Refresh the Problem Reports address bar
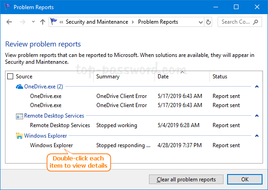Image resolution: width=268 pixels, height=190 pixels. (208, 22)
